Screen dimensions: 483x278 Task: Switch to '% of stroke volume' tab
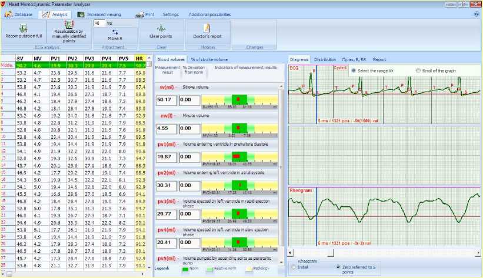pyautogui.click(x=209, y=59)
